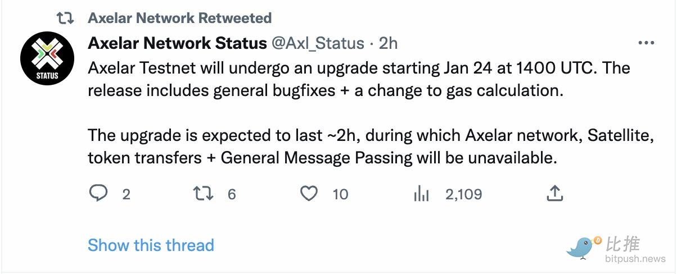Click the retweet count of 6
The image size is (677, 274).
(232, 194)
